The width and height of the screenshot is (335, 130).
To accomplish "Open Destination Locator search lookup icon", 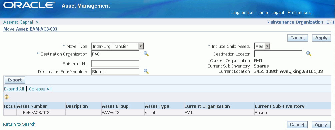I will (309, 54).
